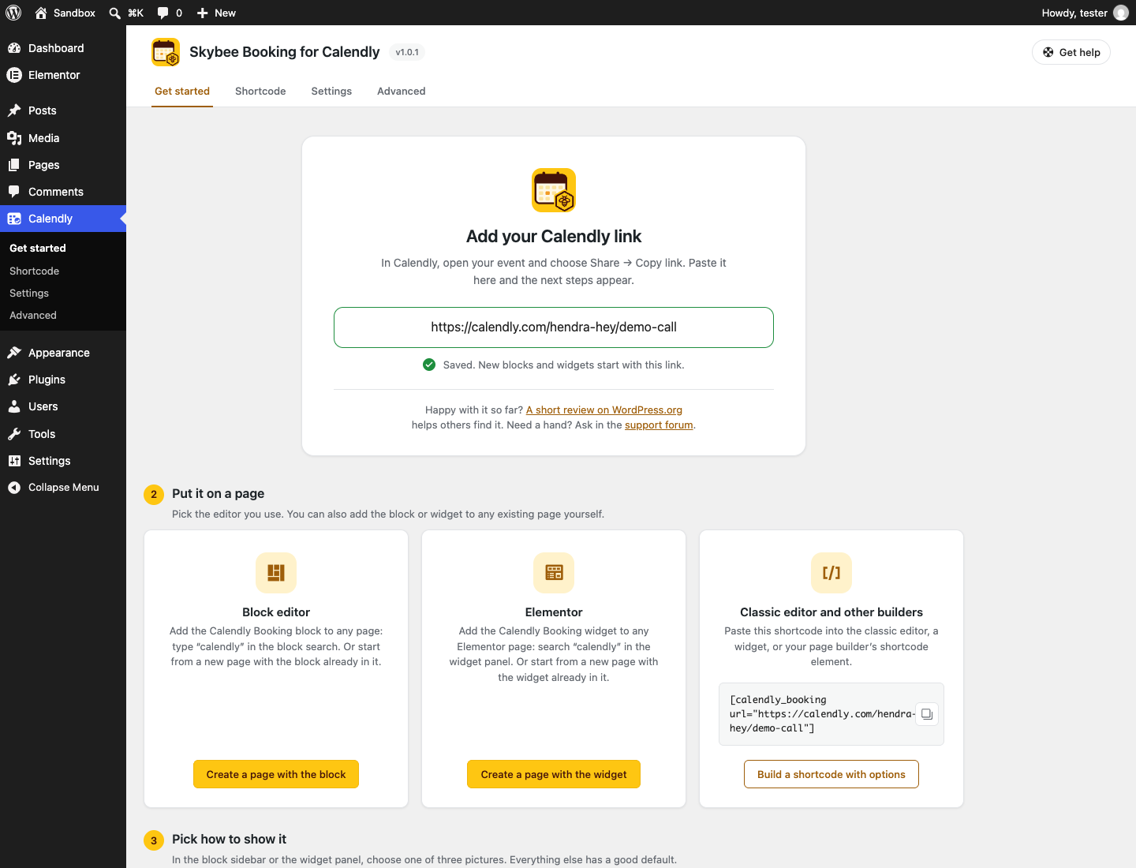1136x868 pixels.
Task: Open the support forum link
Action: click(659, 425)
